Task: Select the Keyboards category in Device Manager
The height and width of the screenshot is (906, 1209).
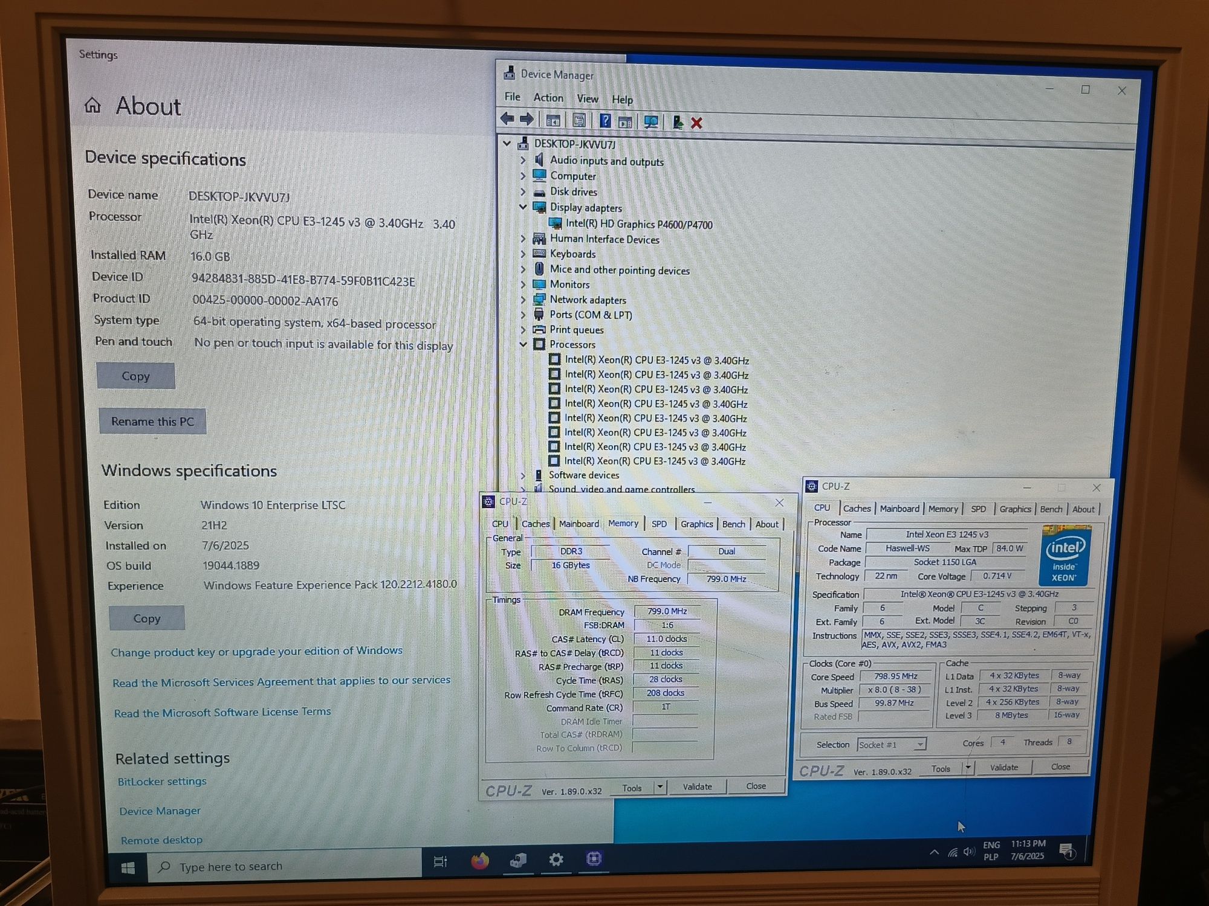Action: click(572, 254)
